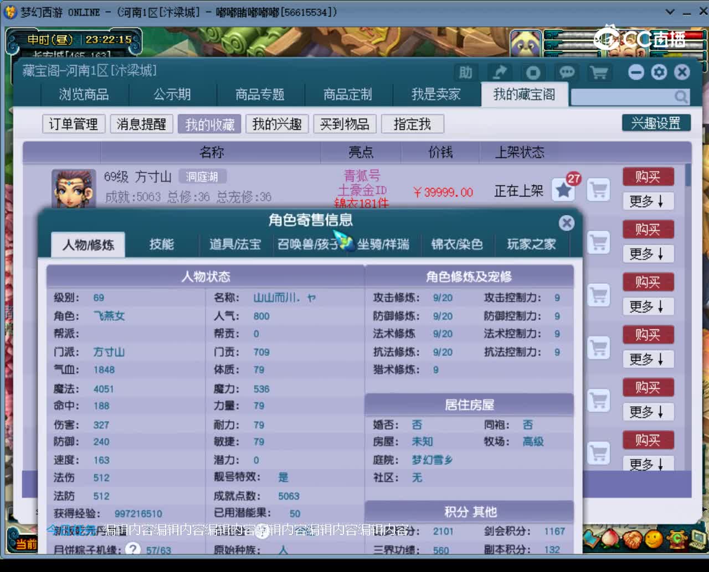
Task: Open the 浏览商品 tab
Action: [84, 95]
